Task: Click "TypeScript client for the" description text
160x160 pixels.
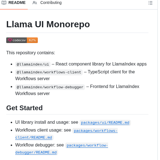Action: click(111, 72)
